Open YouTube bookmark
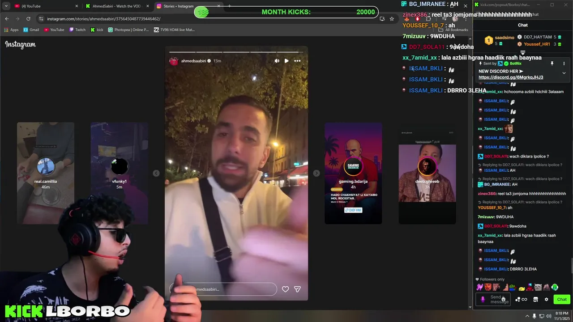573x322 pixels. coord(54,30)
